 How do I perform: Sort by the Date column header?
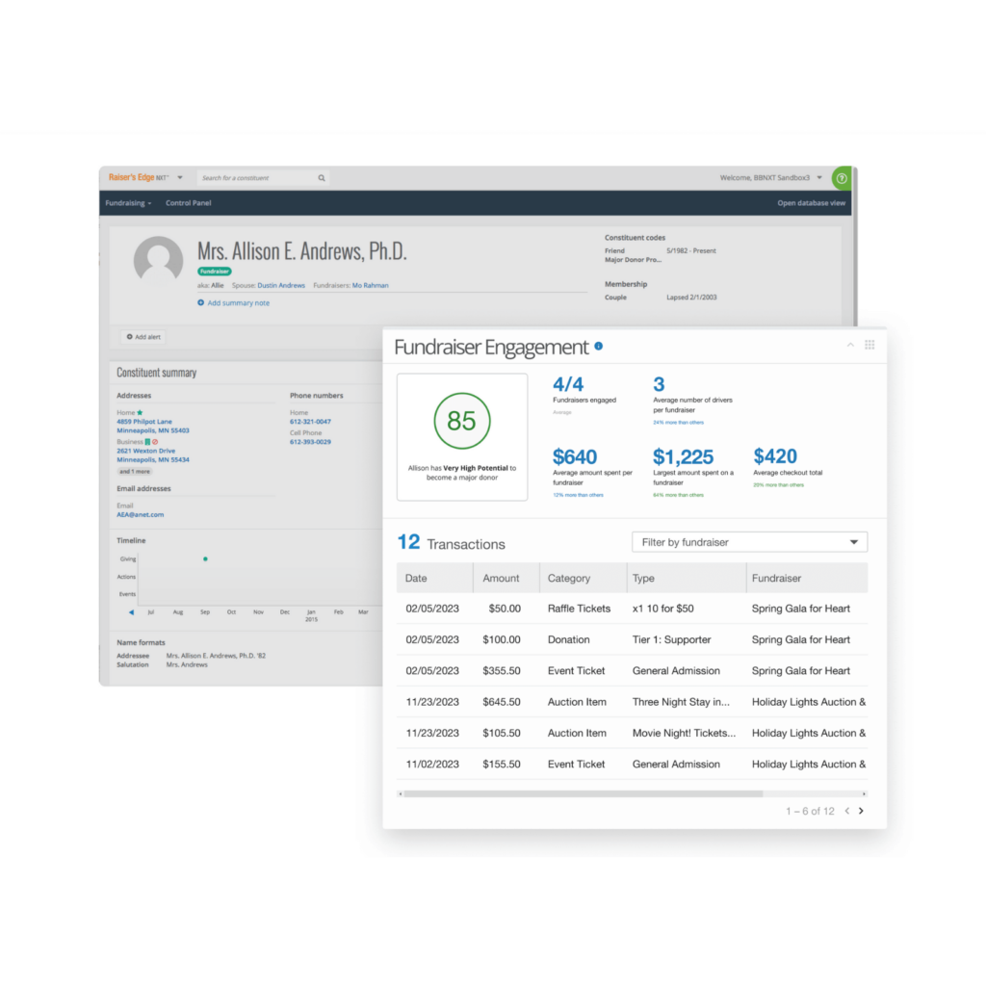(x=434, y=578)
